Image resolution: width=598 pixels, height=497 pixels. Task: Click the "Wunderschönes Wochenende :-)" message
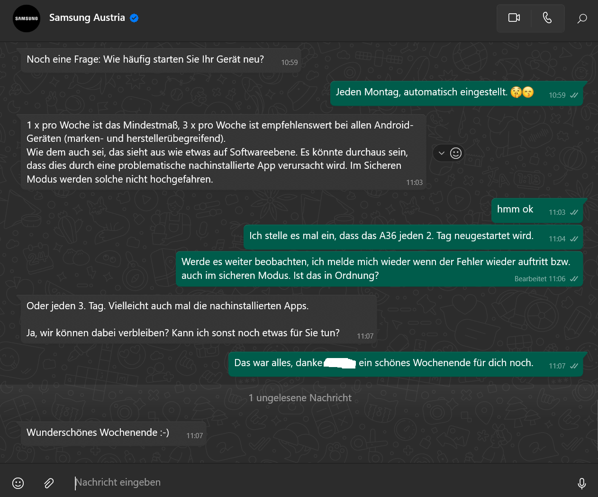point(98,433)
